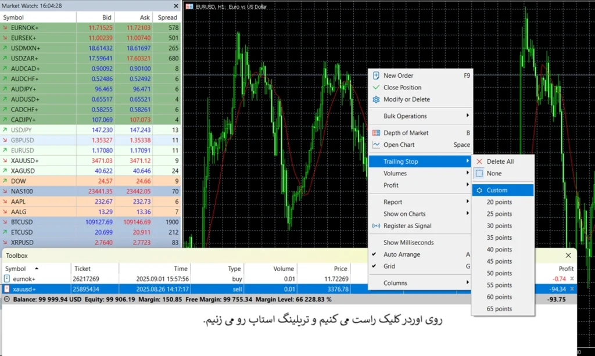Toggle the Auto Arrange option
The height and width of the screenshot is (356, 595).
pos(402,254)
